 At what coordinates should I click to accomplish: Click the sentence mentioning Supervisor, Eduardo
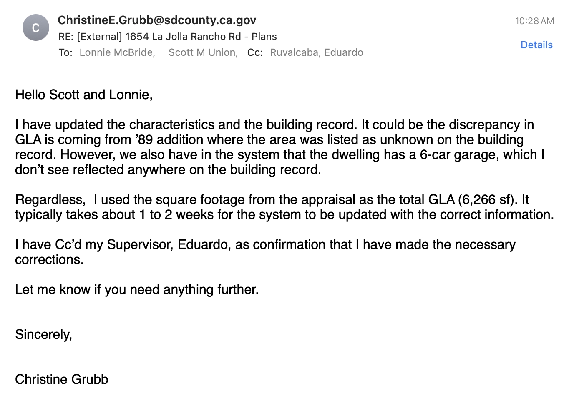pos(265,245)
